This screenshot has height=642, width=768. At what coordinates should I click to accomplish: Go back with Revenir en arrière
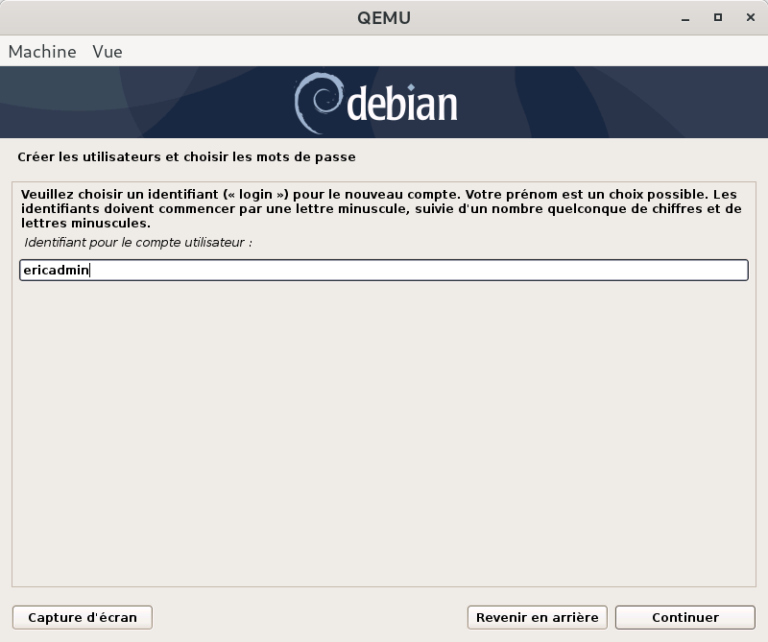[537, 617]
